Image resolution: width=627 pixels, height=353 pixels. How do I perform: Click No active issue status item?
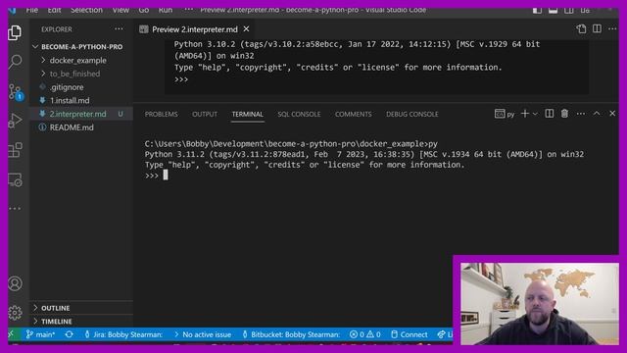click(203, 334)
